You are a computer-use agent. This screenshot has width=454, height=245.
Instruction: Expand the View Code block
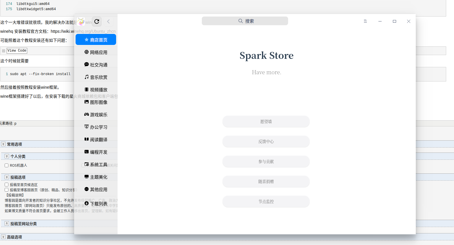(3, 51)
